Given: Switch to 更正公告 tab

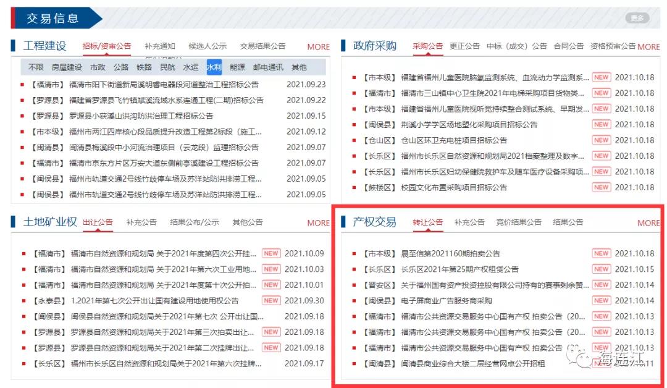Looking at the screenshot, I should point(464,46).
